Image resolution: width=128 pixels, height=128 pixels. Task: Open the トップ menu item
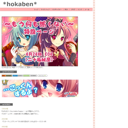tap(36, 9)
